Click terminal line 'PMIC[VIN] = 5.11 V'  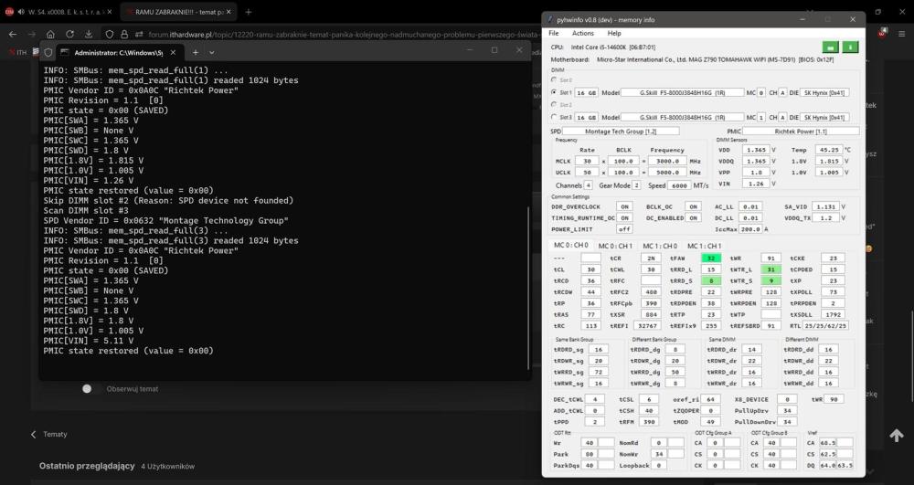click(x=88, y=341)
